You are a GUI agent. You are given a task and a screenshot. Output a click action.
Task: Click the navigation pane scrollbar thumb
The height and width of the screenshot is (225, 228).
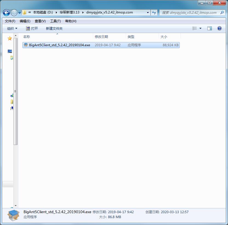click(16, 92)
